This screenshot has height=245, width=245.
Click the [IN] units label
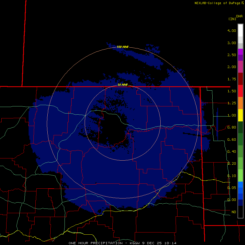[232, 19]
